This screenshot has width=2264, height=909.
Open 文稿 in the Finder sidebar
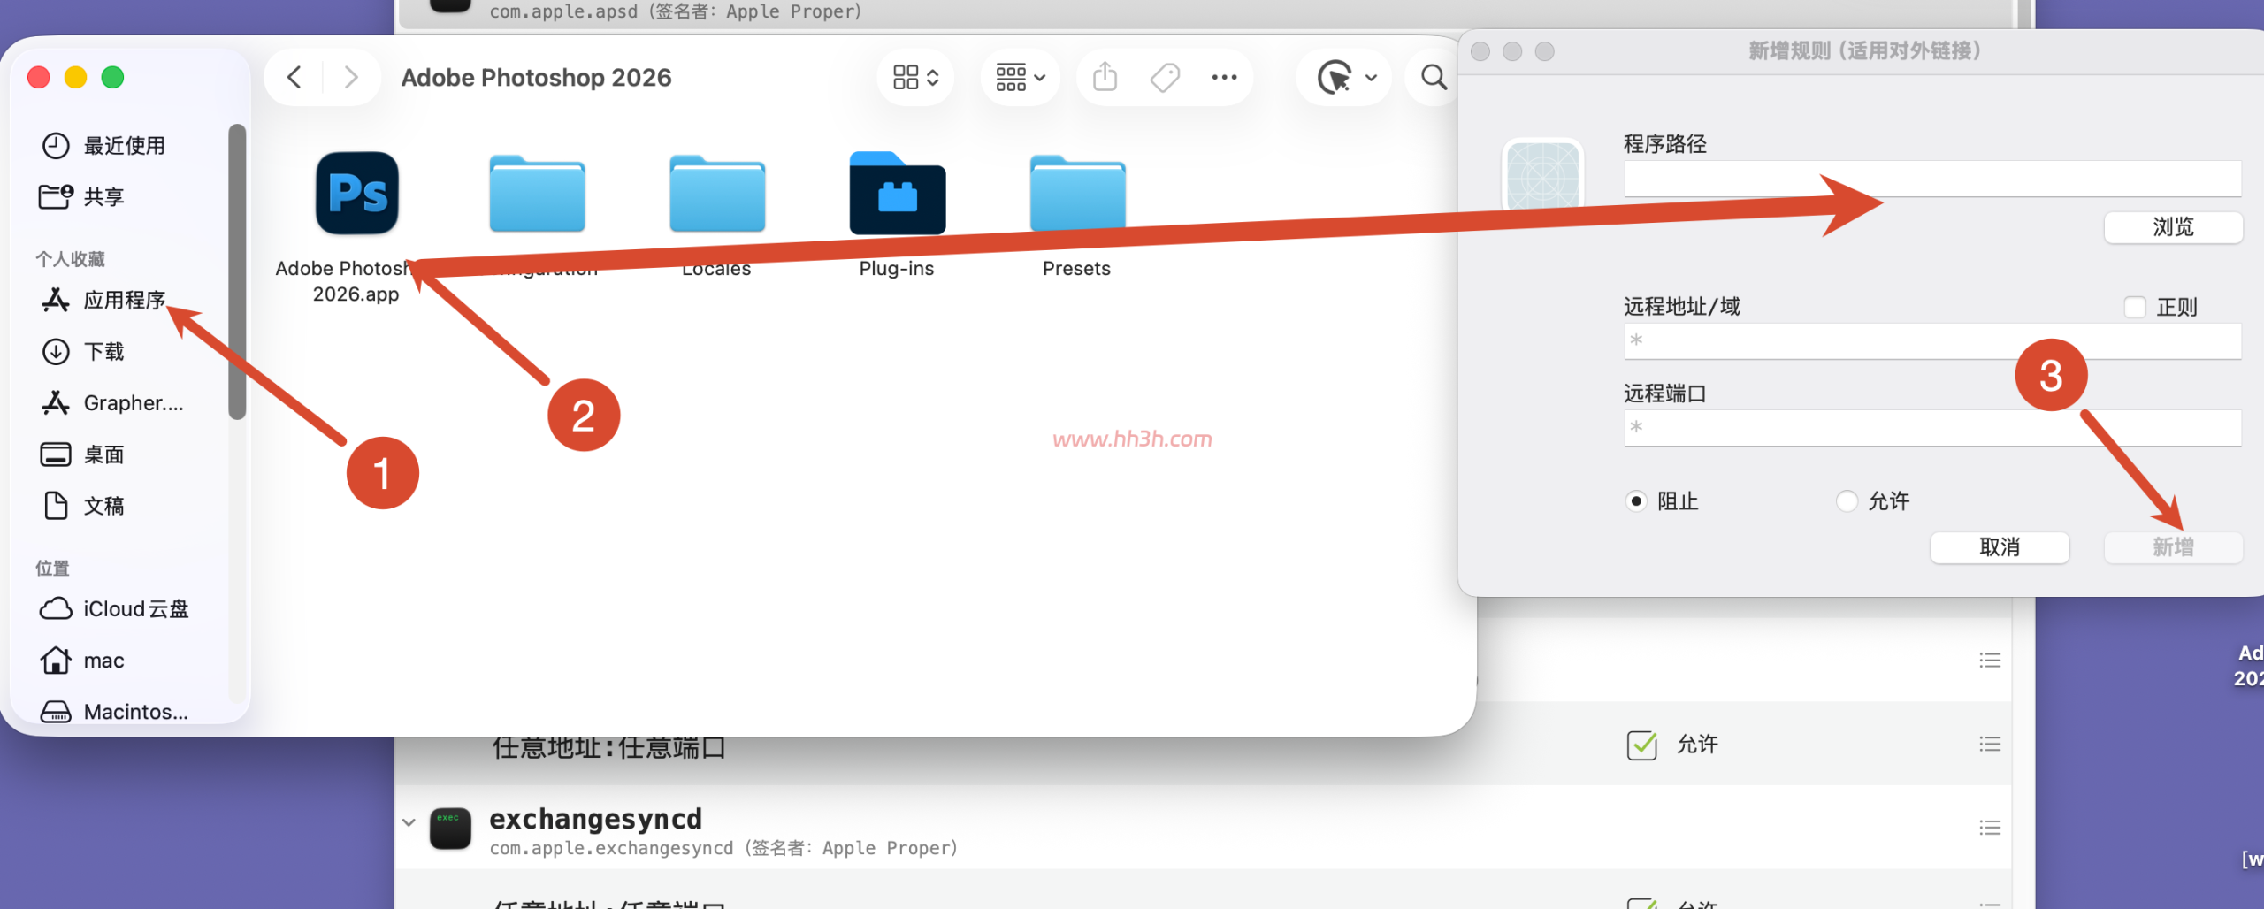pyautogui.click(x=83, y=506)
